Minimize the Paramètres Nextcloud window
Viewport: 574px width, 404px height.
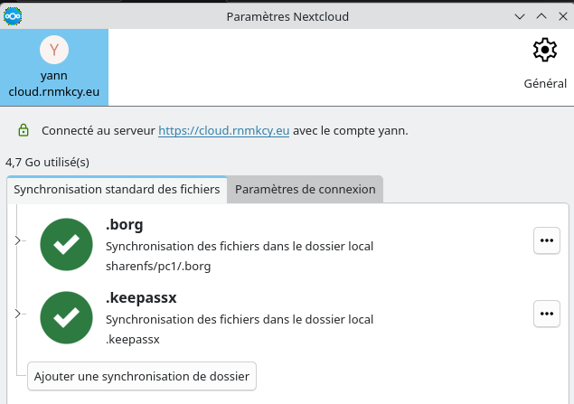tap(519, 15)
